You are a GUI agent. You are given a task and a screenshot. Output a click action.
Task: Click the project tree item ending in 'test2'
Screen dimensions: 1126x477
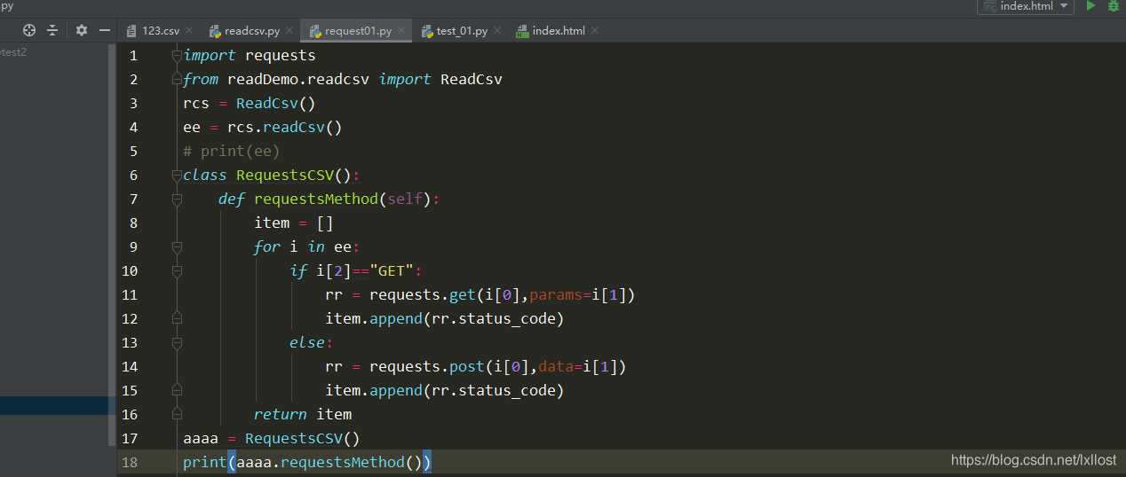click(13, 52)
